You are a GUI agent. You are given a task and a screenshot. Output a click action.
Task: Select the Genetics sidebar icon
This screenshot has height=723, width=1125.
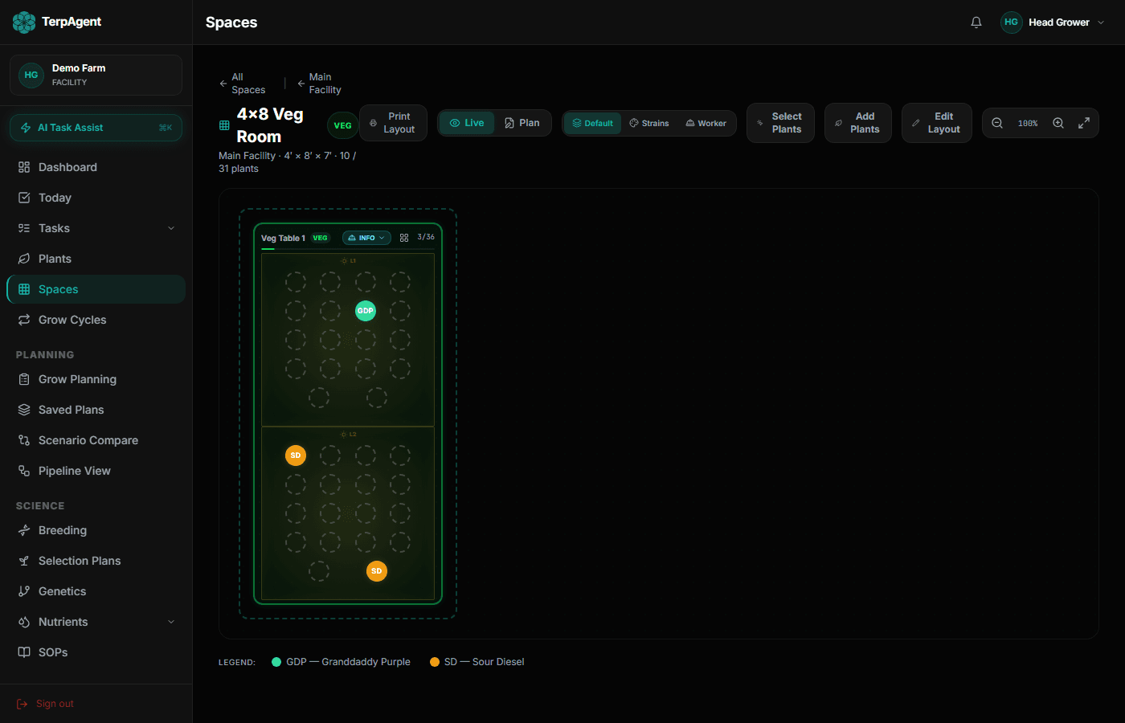(x=23, y=590)
